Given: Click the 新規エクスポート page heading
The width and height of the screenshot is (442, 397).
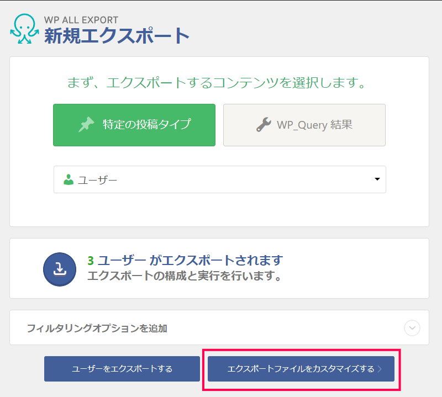Looking at the screenshot, I should [x=117, y=36].
